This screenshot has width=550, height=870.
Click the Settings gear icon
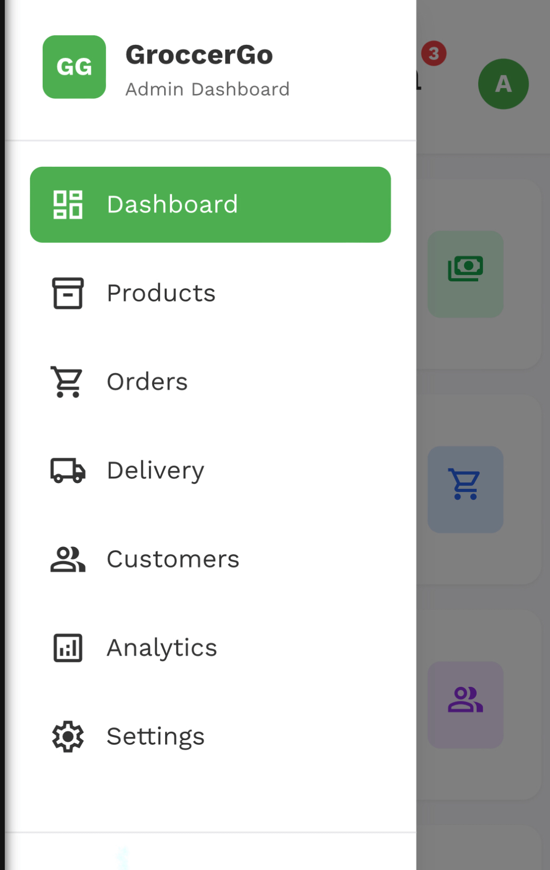[68, 736]
